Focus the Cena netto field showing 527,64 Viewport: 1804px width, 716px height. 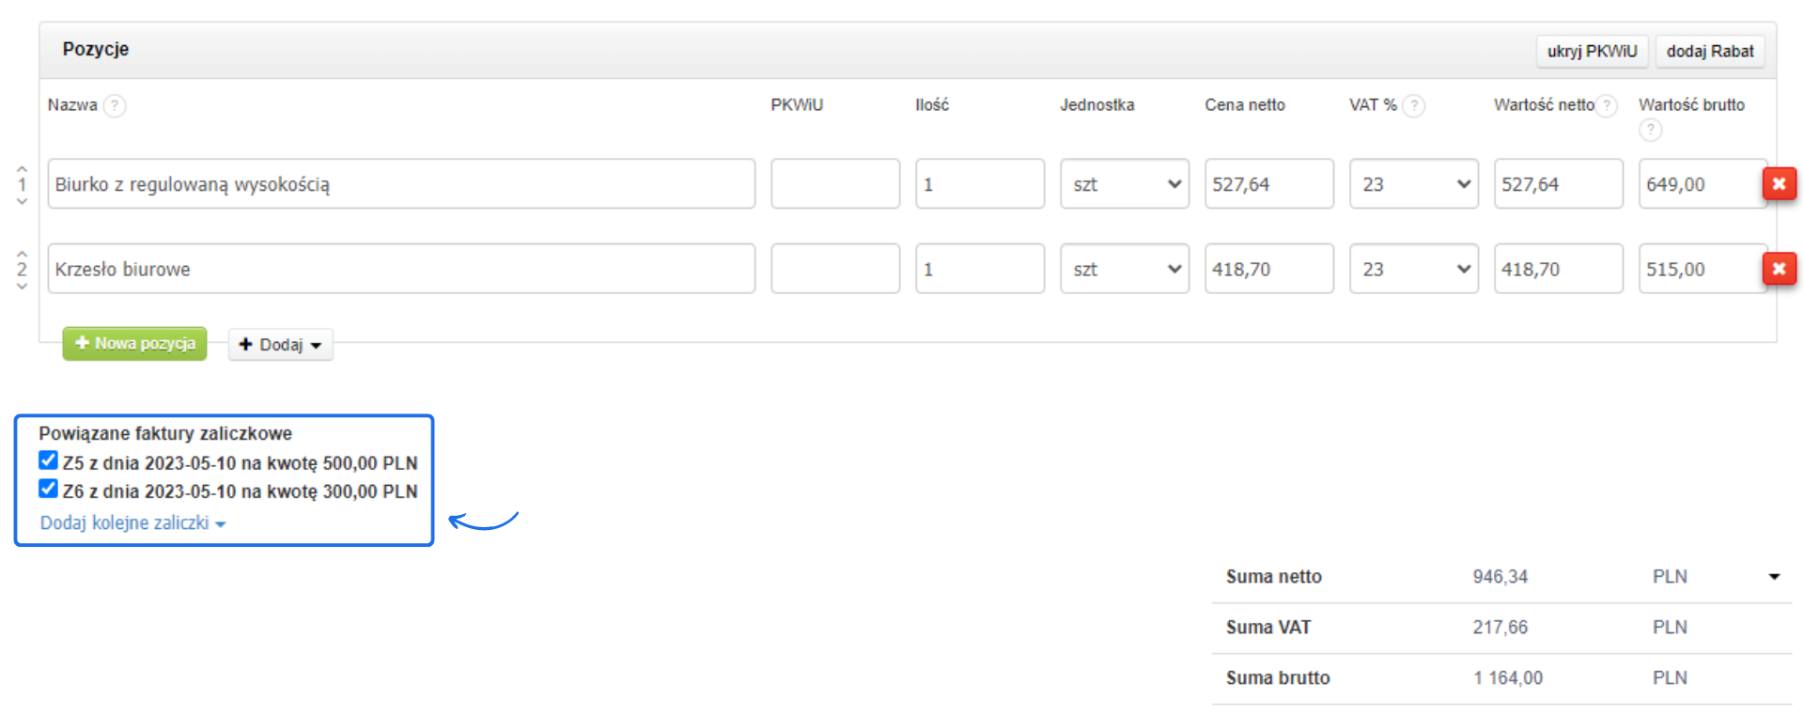click(1268, 184)
